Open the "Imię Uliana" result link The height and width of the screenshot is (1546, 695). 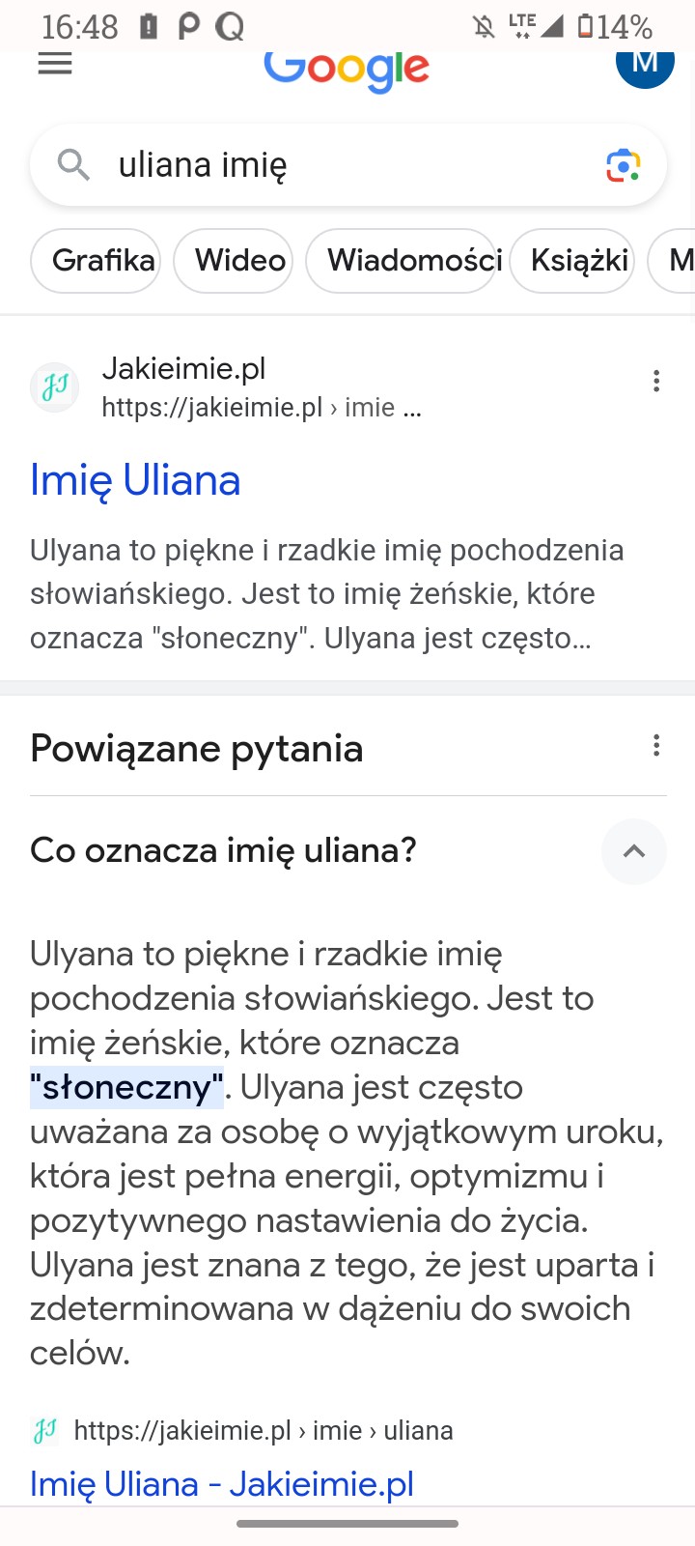tap(135, 480)
